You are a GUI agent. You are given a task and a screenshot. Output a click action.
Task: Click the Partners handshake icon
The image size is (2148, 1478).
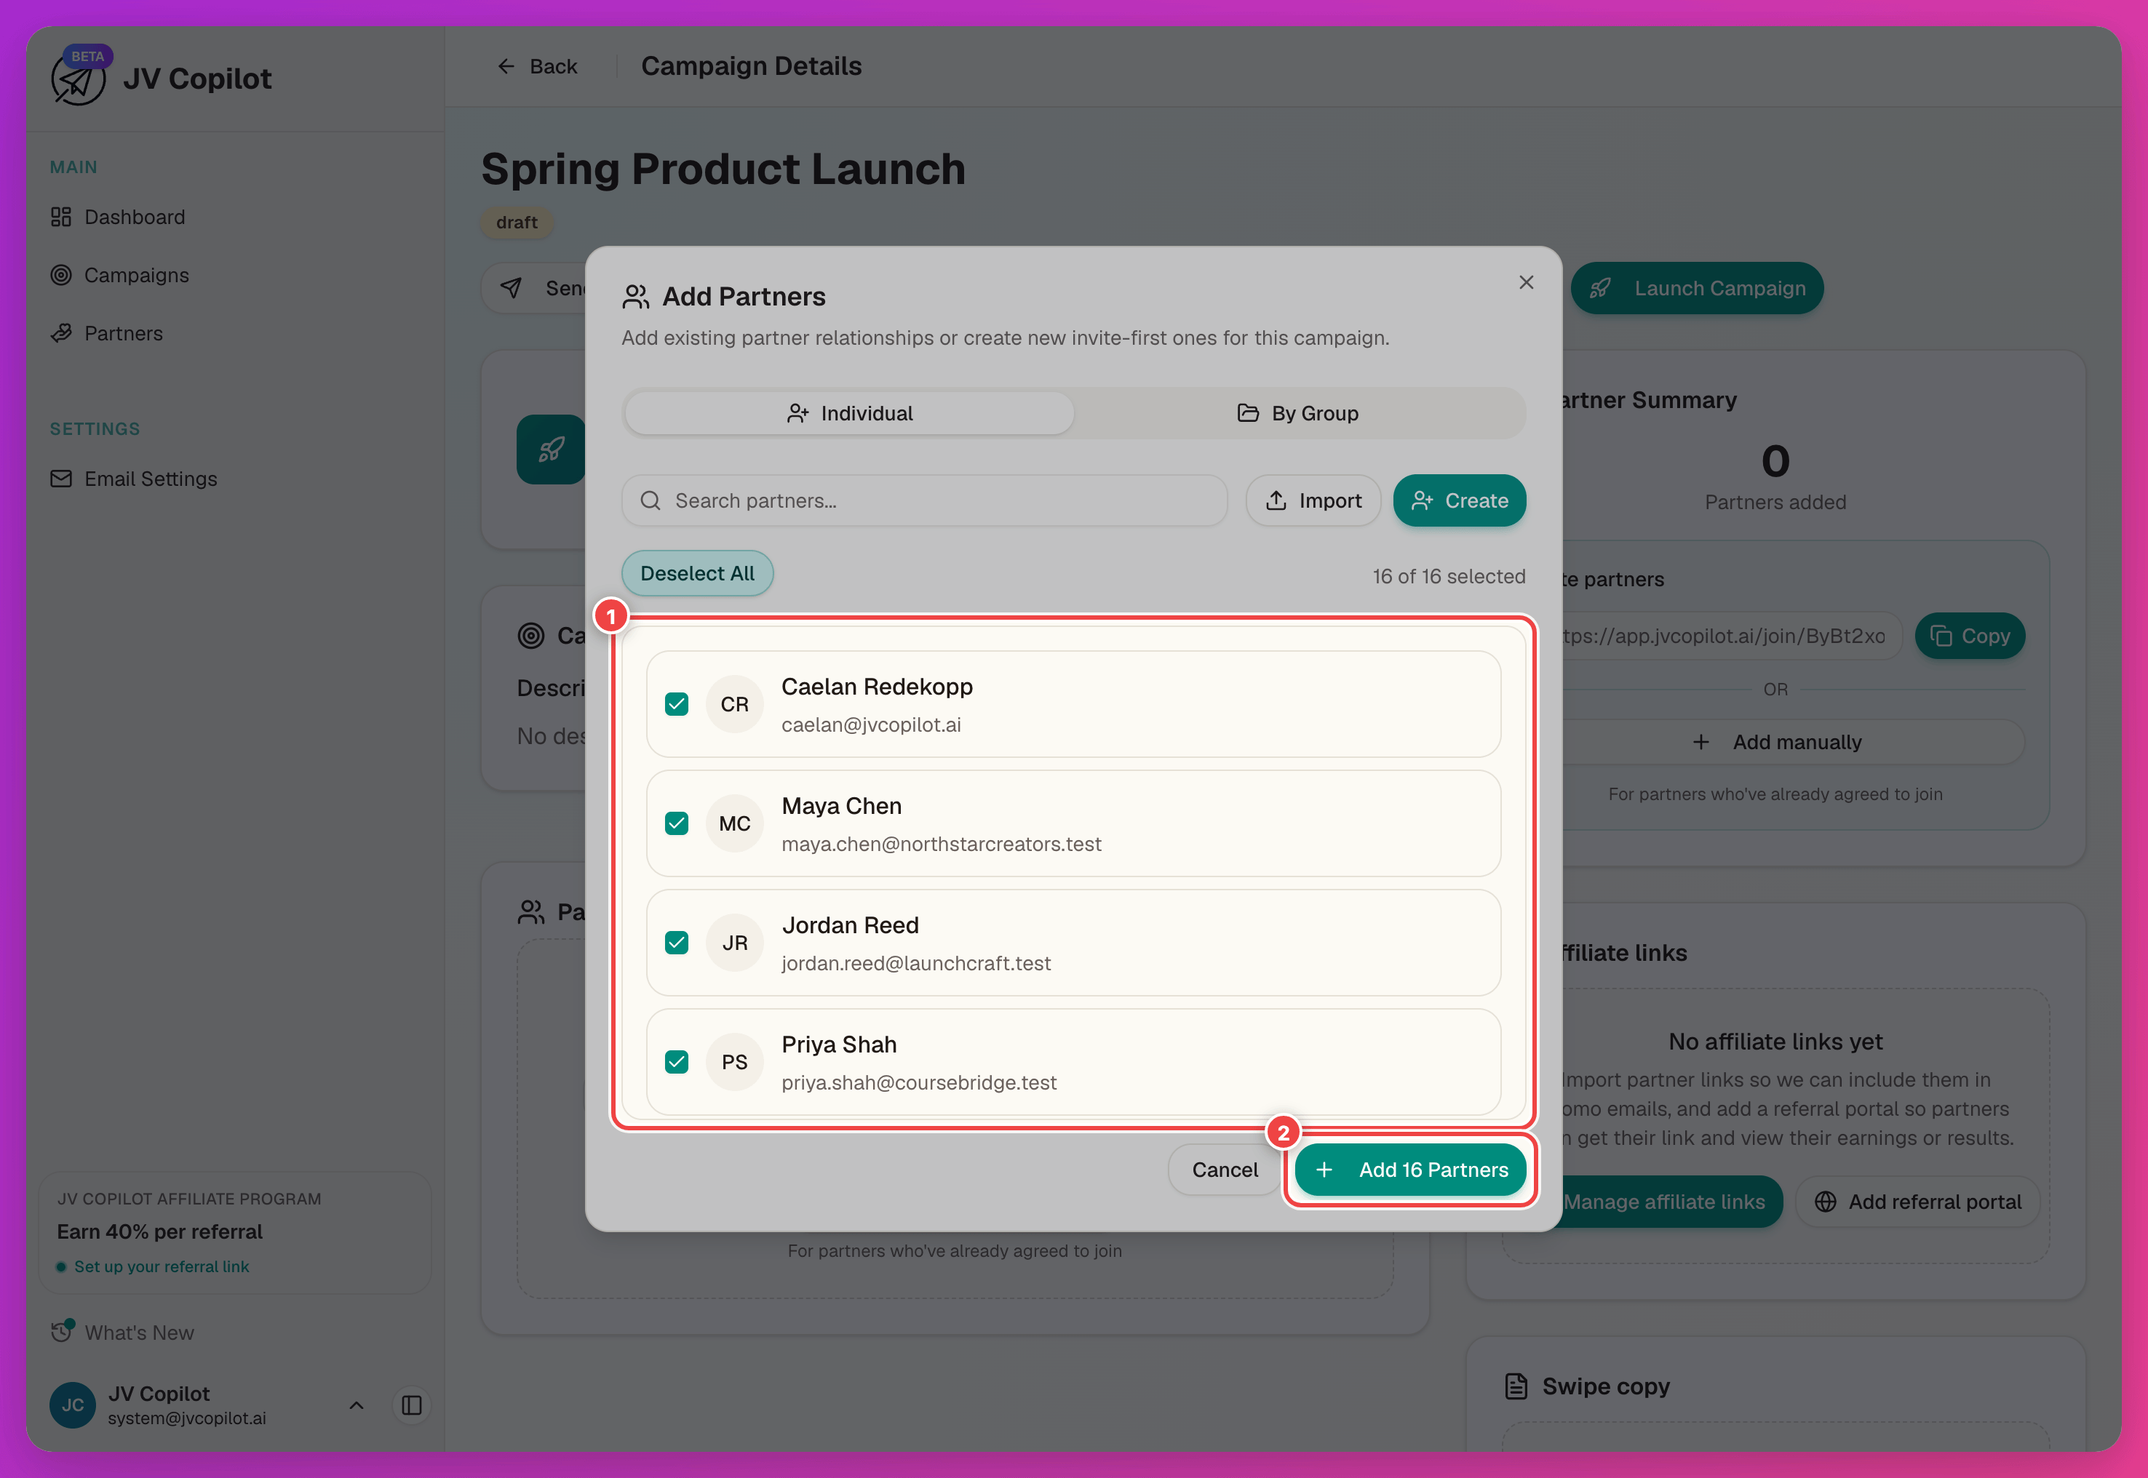tap(61, 333)
